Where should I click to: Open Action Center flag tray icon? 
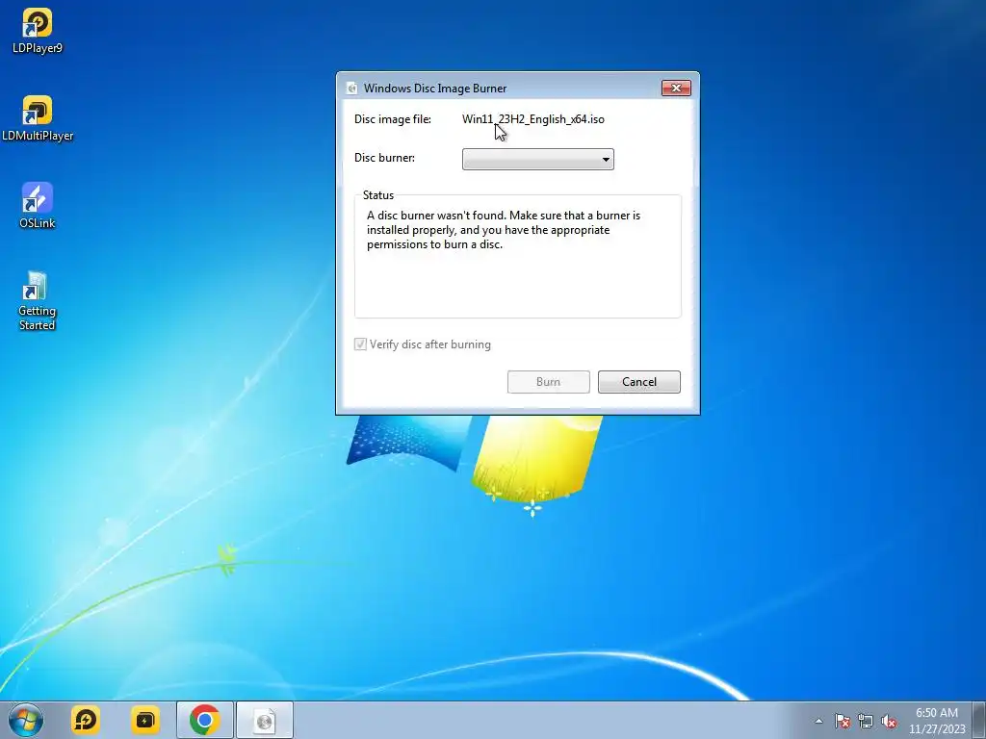click(842, 721)
